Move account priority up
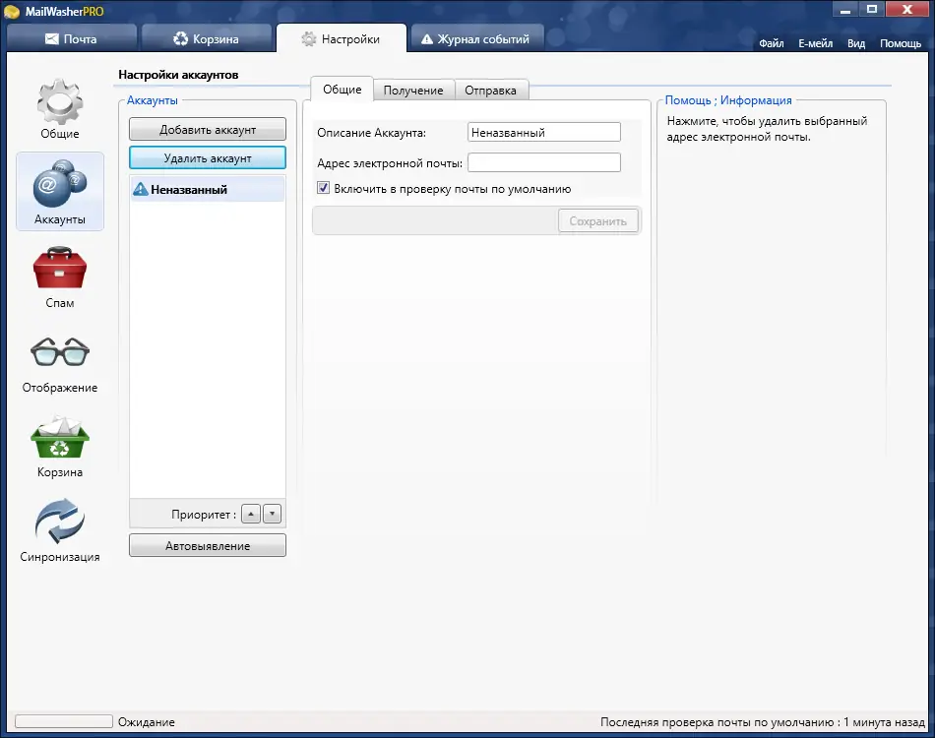Viewport: 935px width, 738px height. [251, 514]
